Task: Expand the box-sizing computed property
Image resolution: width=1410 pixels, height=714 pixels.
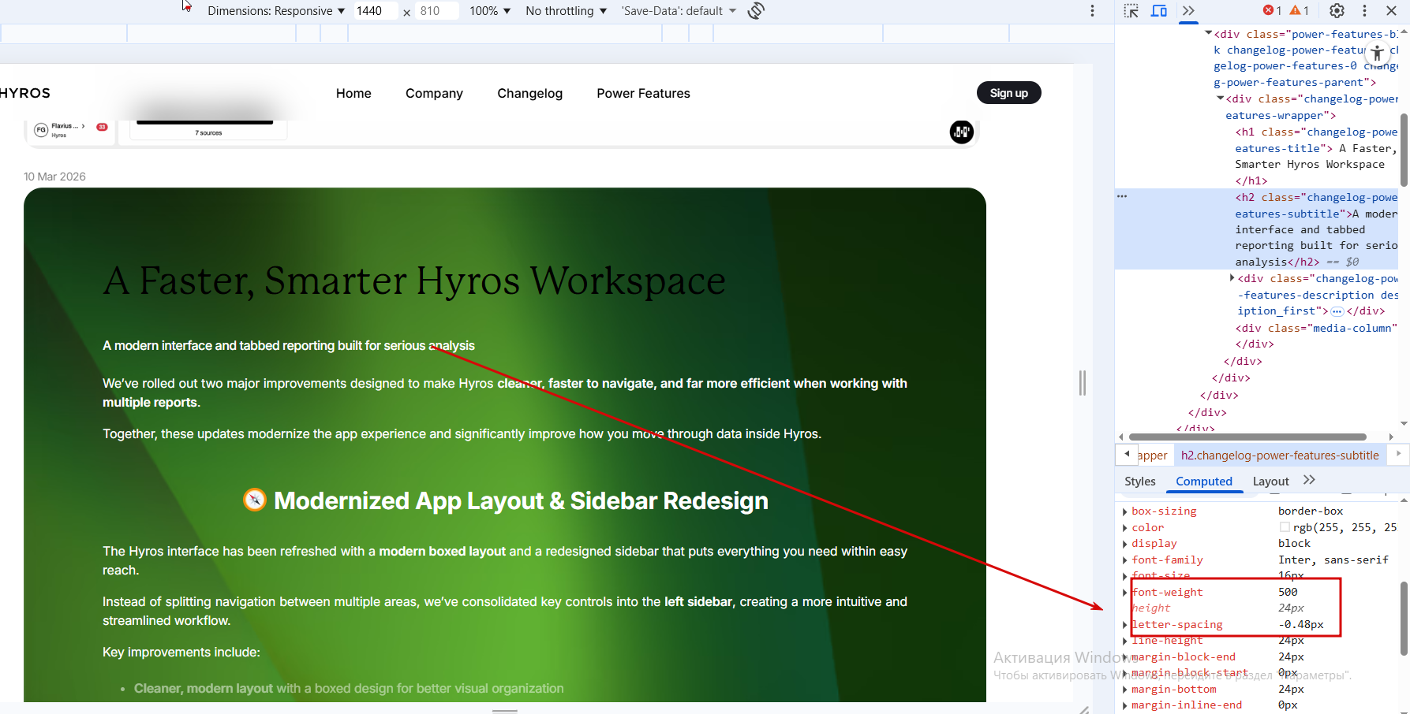Action: pyautogui.click(x=1124, y=511)
